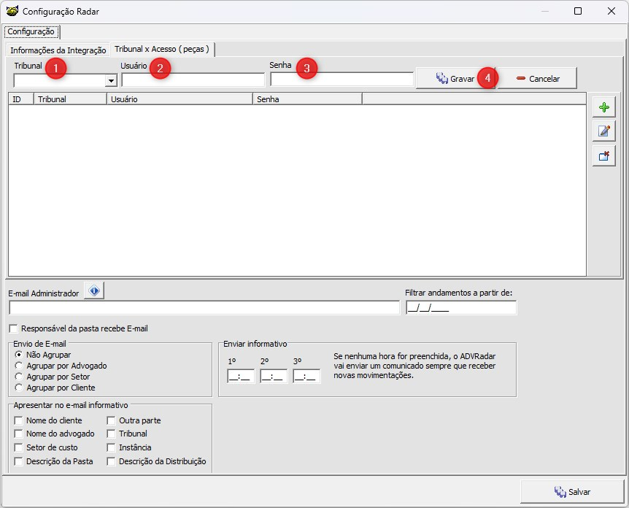Click the edit record pencil icon
Viewport: 629px width, 508px height.
pyautogui.click(x=603, y=131)
